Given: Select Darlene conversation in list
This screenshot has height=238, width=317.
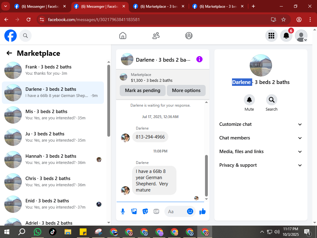Looking at the screenshot, I should pos(53,93).
